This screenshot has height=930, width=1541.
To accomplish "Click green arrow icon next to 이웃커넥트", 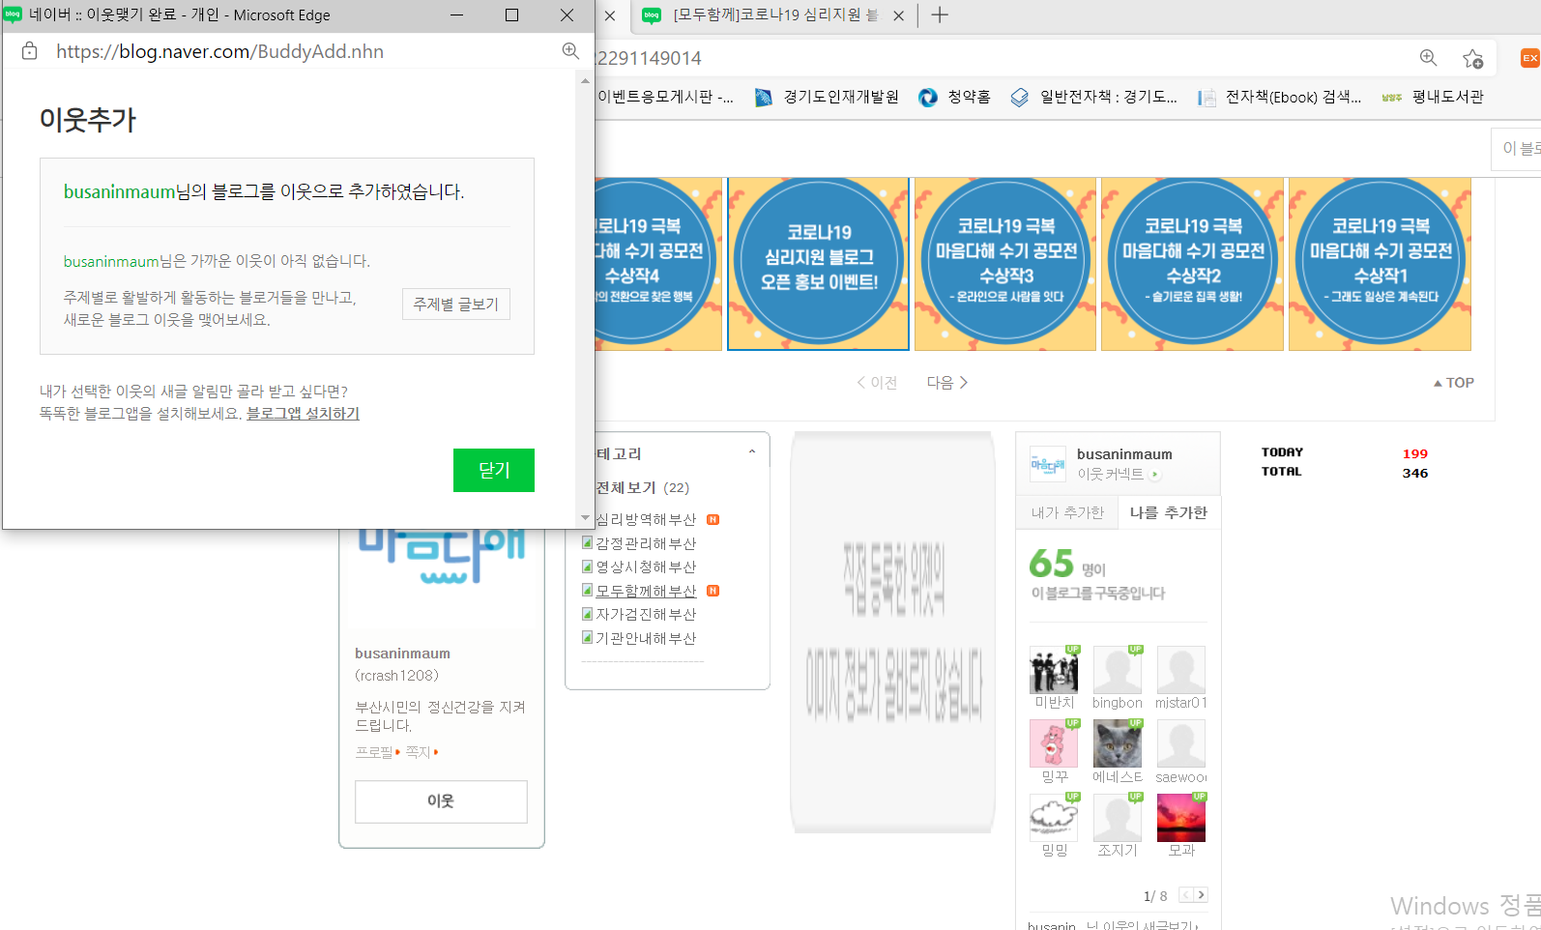I will 1155,475.
